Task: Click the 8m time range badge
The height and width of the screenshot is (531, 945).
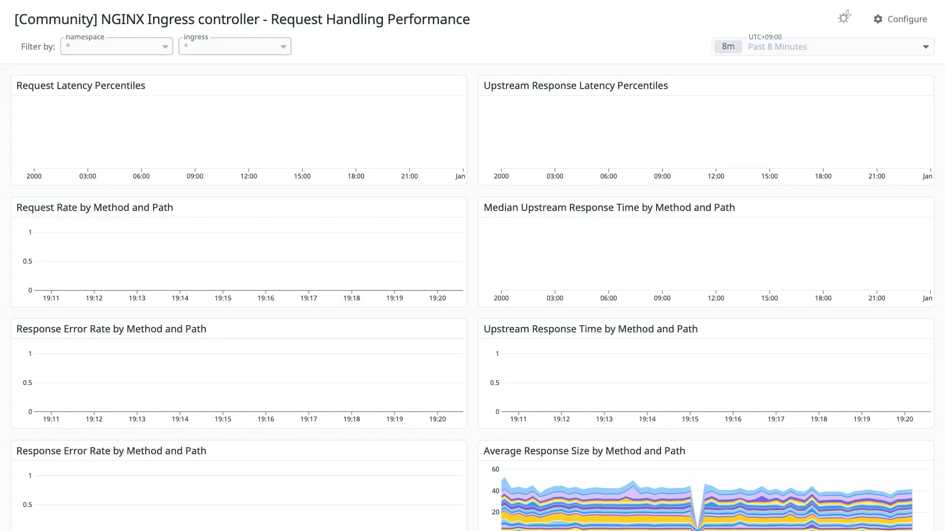Action: click(x=728, y=47)
